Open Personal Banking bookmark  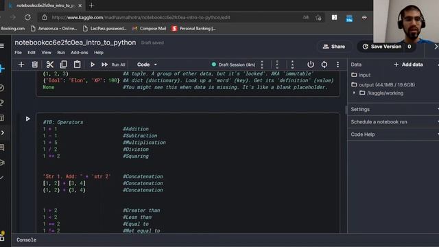[193, 29]
